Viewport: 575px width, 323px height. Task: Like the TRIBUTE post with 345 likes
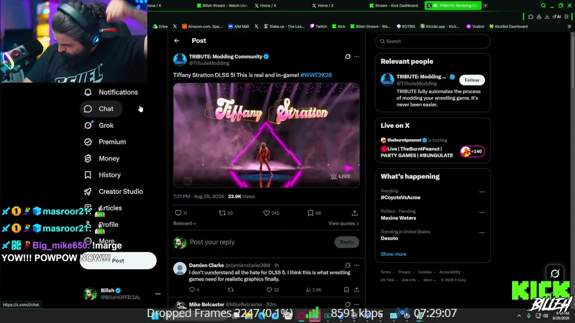click(266, 213)
